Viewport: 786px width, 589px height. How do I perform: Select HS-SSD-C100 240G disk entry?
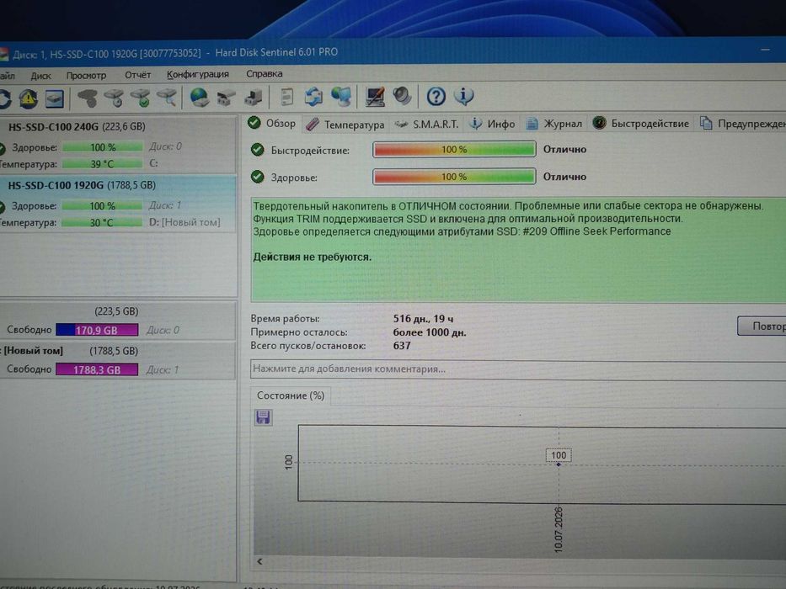click(x=118, y=145)
